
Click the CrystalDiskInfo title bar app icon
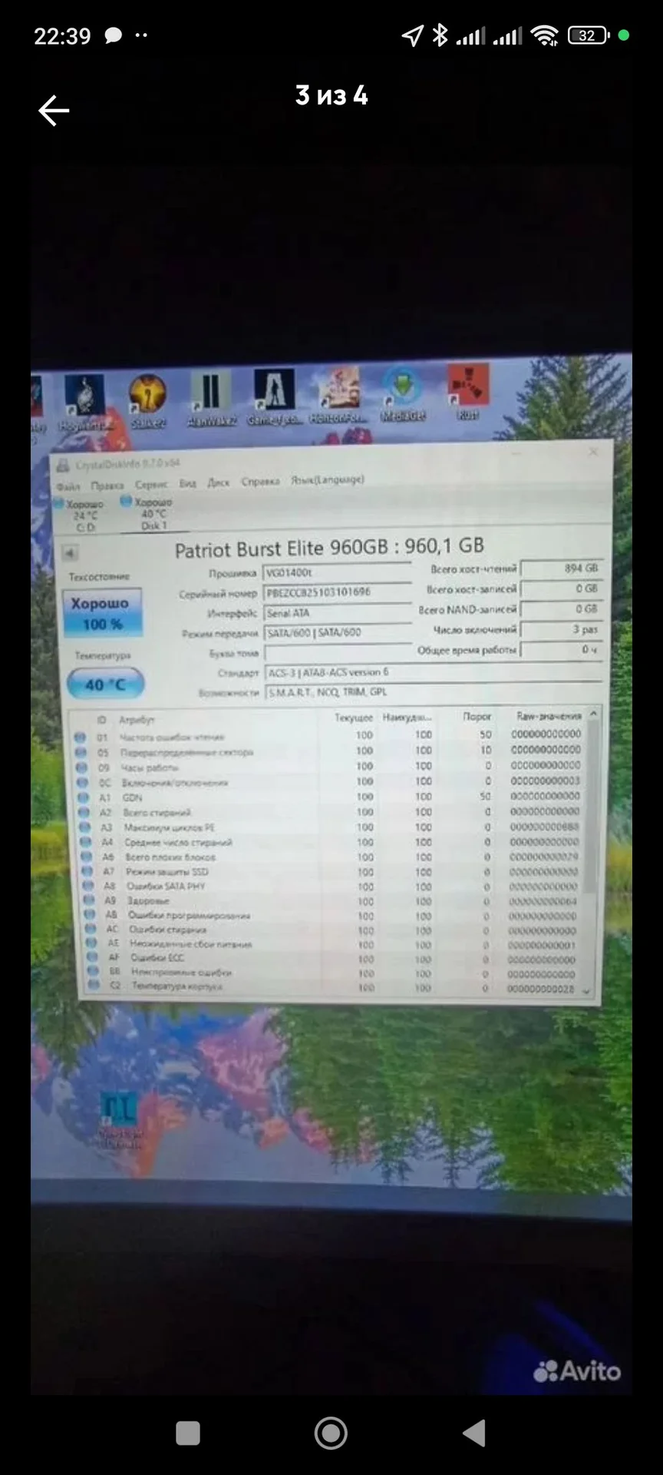tap(63, 466)
